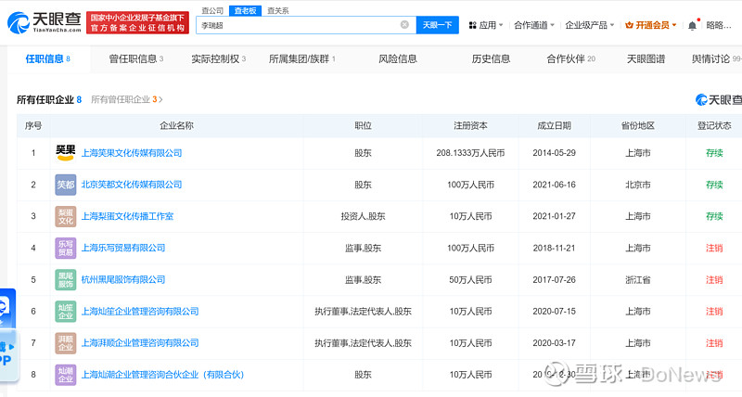Click the 北京市 region cell
The image size is (742, 397).
(x=638, y=185)
